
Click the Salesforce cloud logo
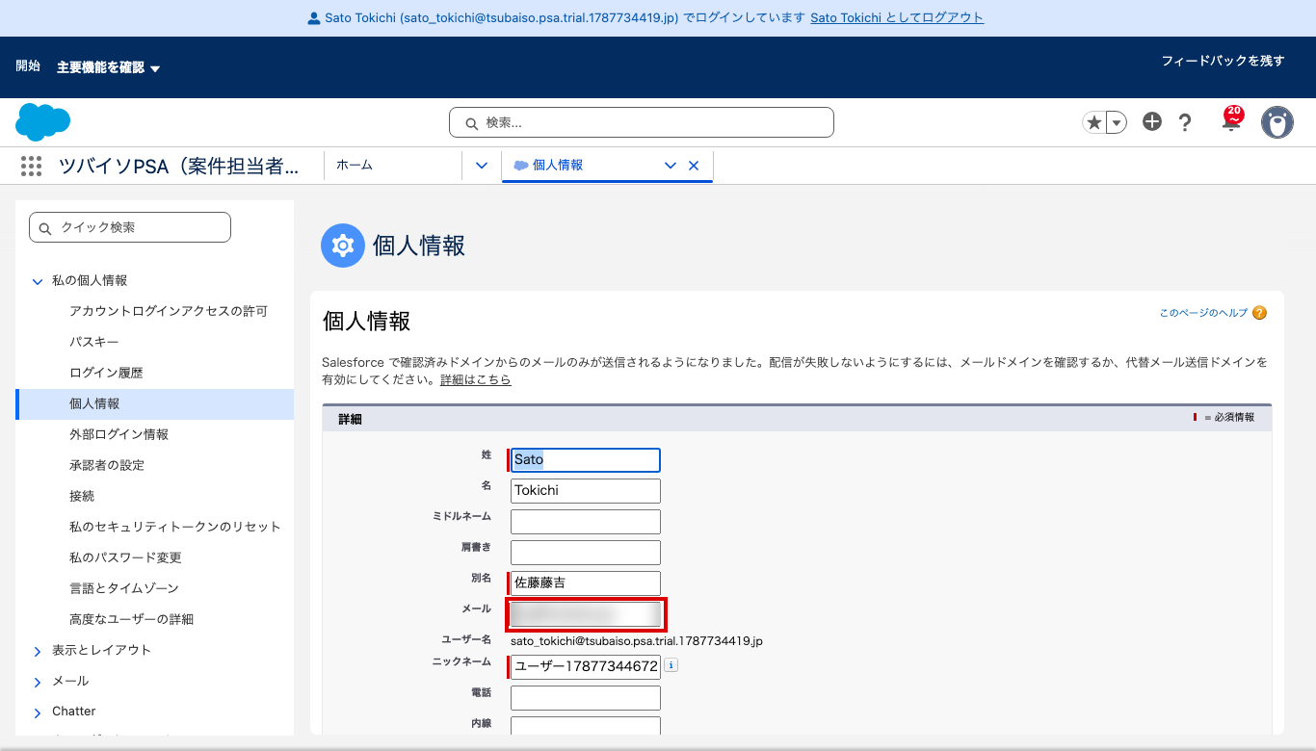click(x=43, y=122)
